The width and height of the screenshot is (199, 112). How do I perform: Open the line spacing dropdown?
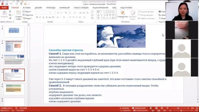(x=88, y=13)
